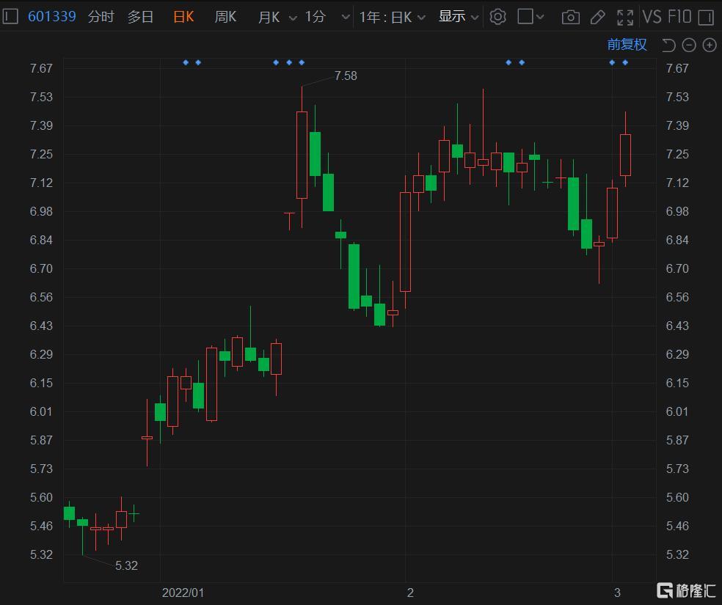Select the last red candle on the chart

(x=625, y=155)
